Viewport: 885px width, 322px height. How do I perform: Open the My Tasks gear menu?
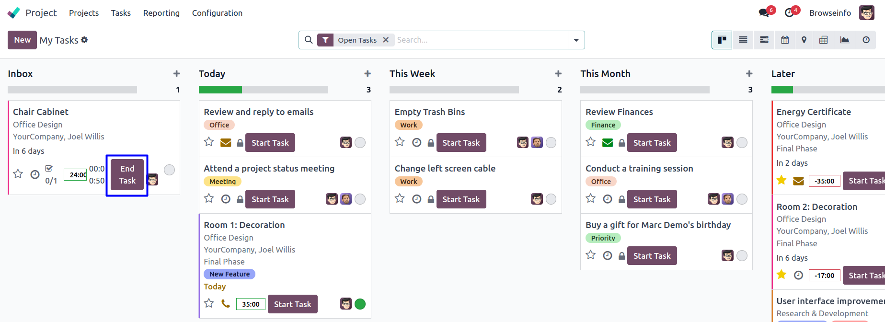point(84,40)
